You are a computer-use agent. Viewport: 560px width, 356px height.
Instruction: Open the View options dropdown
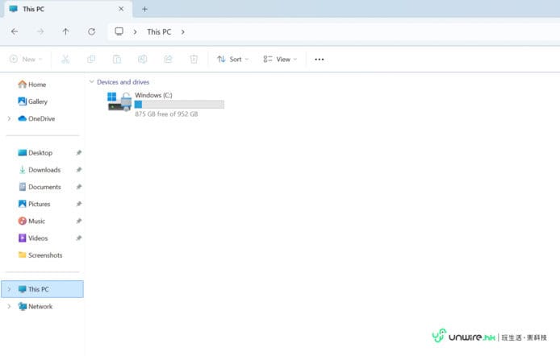tap(280, 59)
